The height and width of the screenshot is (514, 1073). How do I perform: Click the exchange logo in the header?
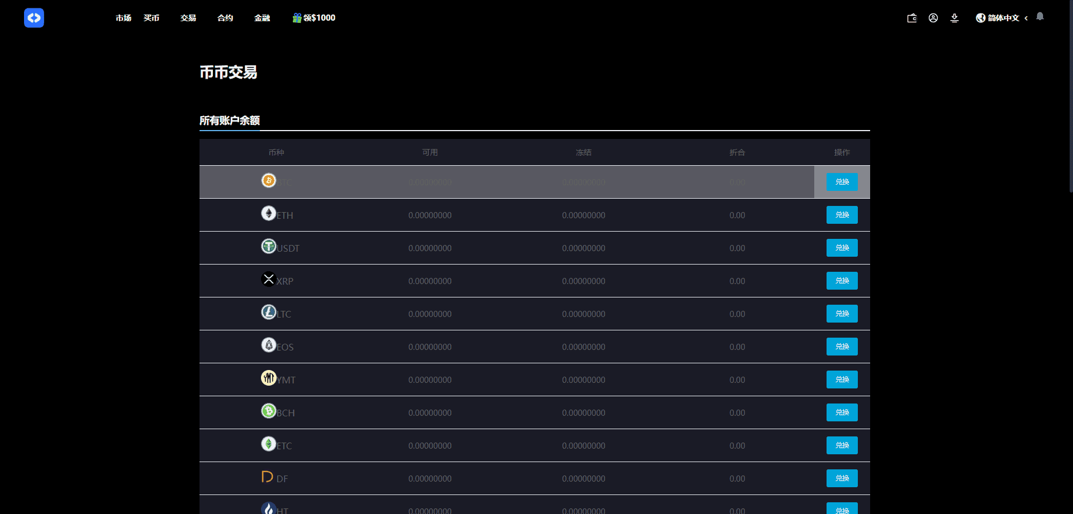[34, 18]
